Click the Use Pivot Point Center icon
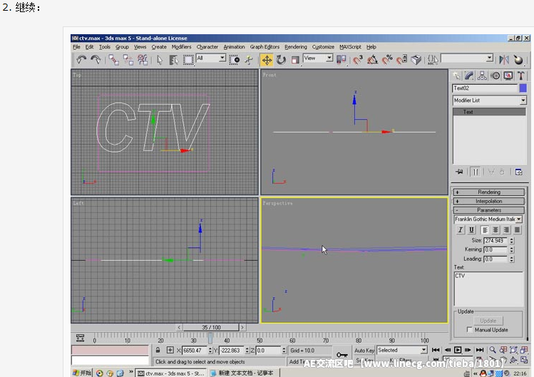534x377 pixels. [x=341, y=60]
